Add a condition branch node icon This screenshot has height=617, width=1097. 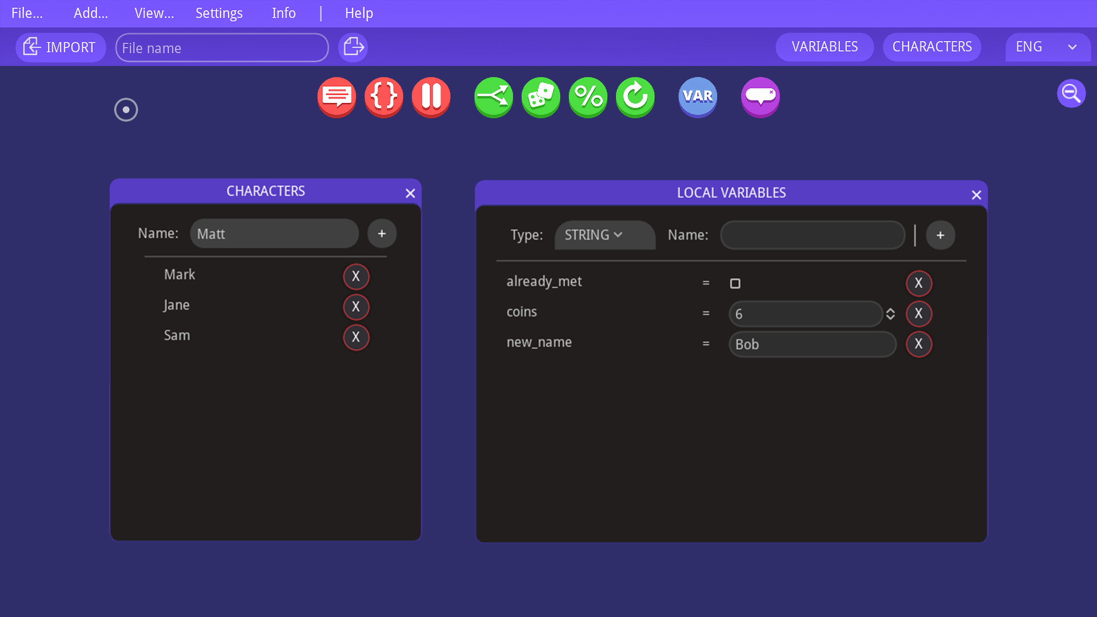click(493, 97)
